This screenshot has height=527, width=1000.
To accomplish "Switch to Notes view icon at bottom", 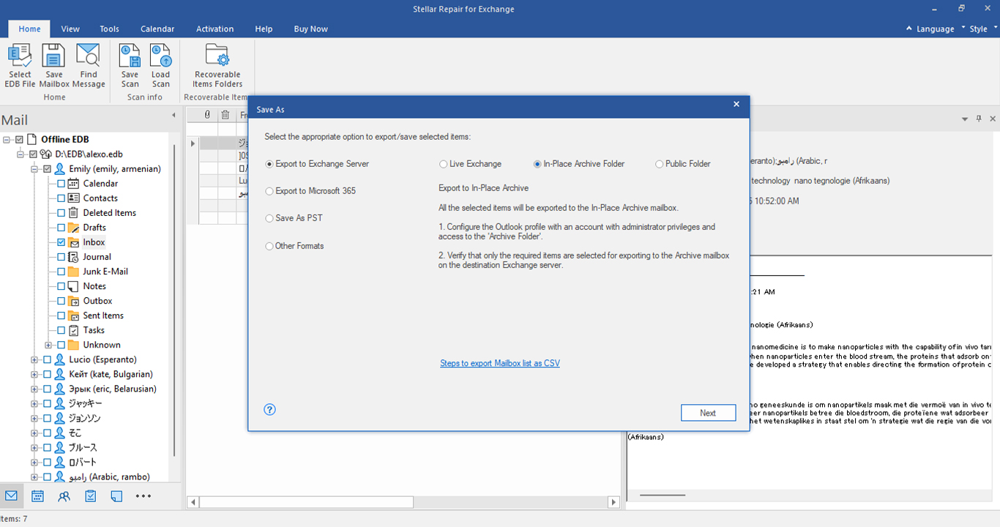I will (116, 496).
